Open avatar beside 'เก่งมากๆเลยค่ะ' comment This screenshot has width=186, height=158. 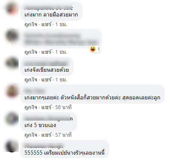click(12, 91)
